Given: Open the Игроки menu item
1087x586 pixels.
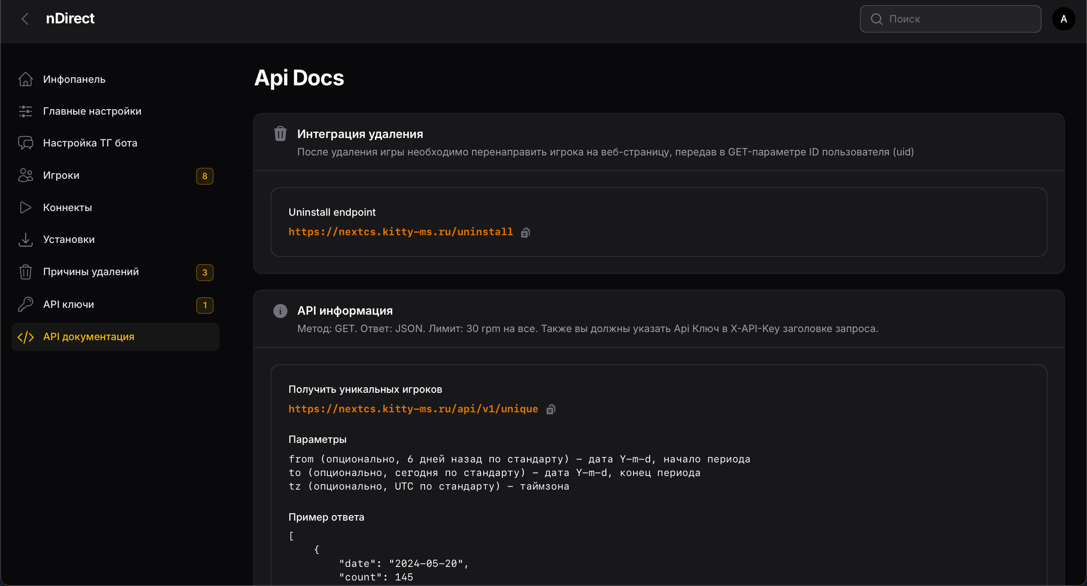Looking at the screenshot, I should (61, 175).
